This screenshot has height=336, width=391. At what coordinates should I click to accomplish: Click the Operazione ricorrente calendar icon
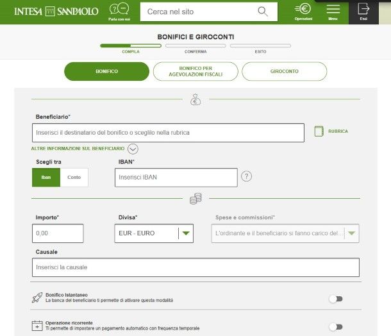point(37,326)
